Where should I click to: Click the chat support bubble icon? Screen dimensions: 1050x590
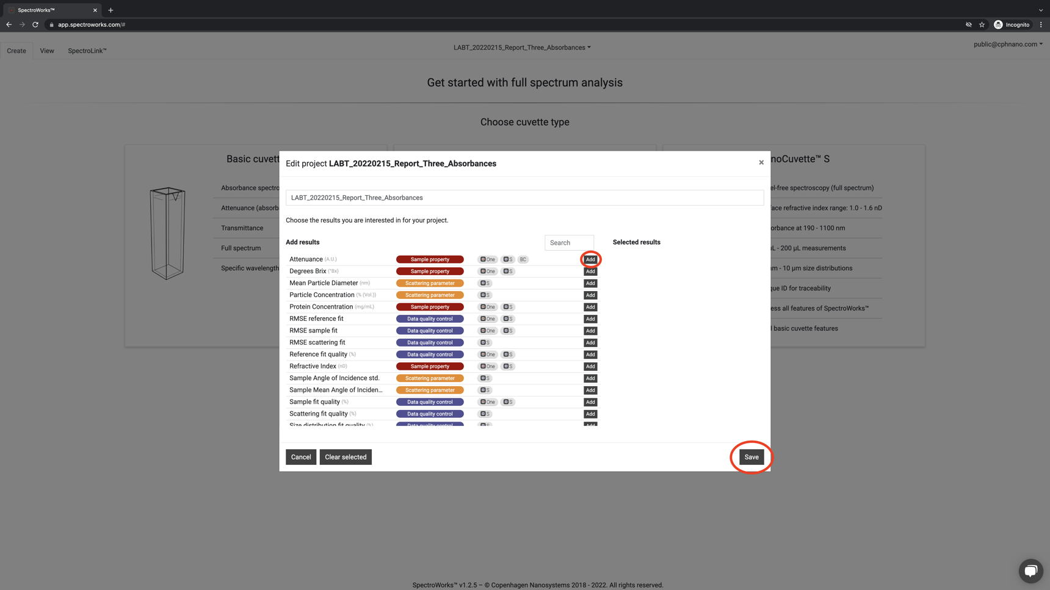click(x=1030, y=570)
